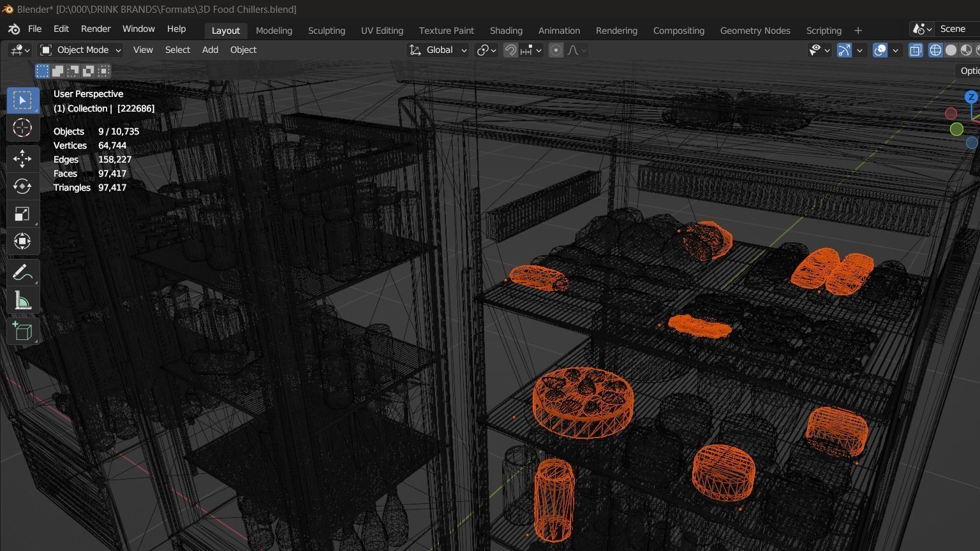The image size is (980, 551).
Task: Click the Z axis on navigation gizmo
Action: click(x=971, y=97)
